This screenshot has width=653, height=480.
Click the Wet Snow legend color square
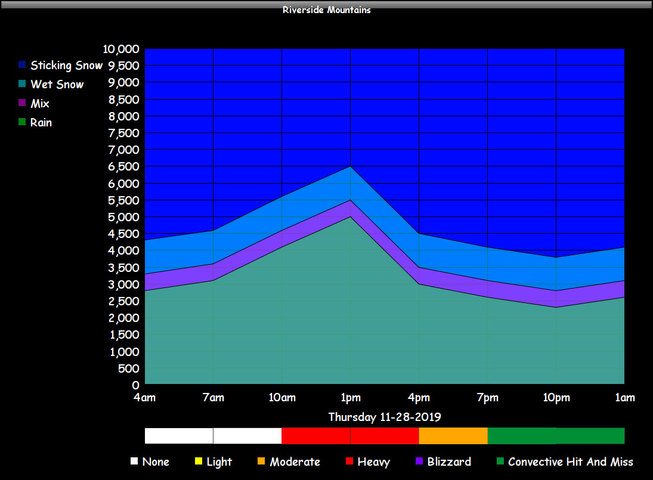[22, 84]
